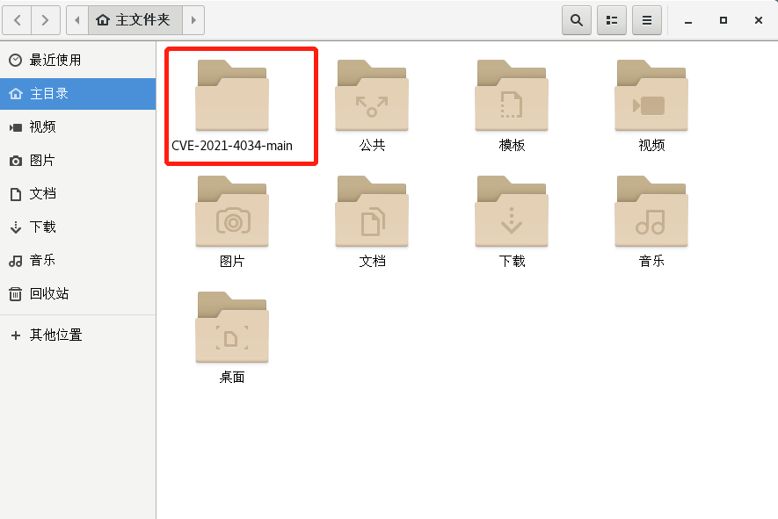This screenshot has width=778, height=519.
Task: Go forward with the right arrow button
Action: coord(46,20)
